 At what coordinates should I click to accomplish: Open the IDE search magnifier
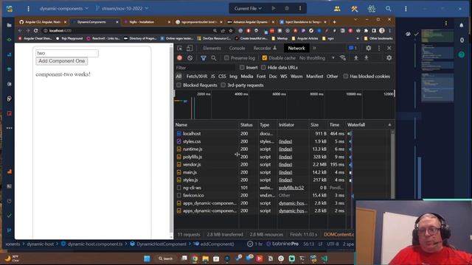389,9
